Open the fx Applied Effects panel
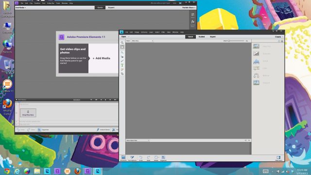The image size is (311, 175). click(x=192, y=23)
